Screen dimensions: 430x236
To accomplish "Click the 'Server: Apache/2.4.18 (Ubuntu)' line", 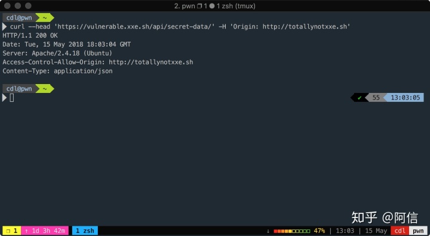I will (57, 53).
